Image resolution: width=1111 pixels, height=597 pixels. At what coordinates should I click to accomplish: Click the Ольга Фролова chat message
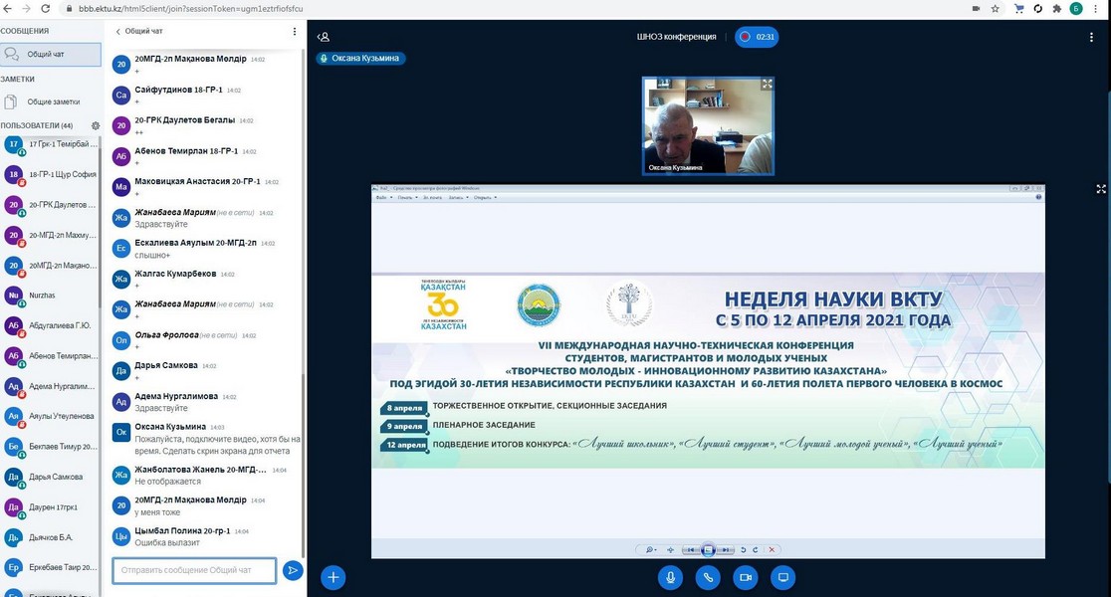click(206, 340)
